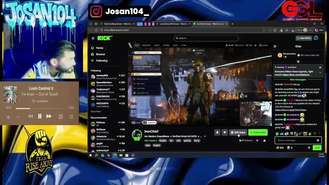Viewport: 329px width, 185px height.
Task: Skip to next track in music player
Action: pos(49,116)
